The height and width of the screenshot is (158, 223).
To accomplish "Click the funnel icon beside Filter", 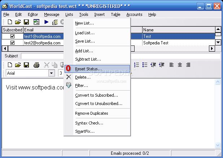I will coord(69,85).
